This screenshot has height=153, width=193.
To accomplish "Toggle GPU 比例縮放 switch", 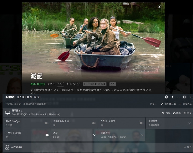I will pyautogui.click(x=142, y=123).
